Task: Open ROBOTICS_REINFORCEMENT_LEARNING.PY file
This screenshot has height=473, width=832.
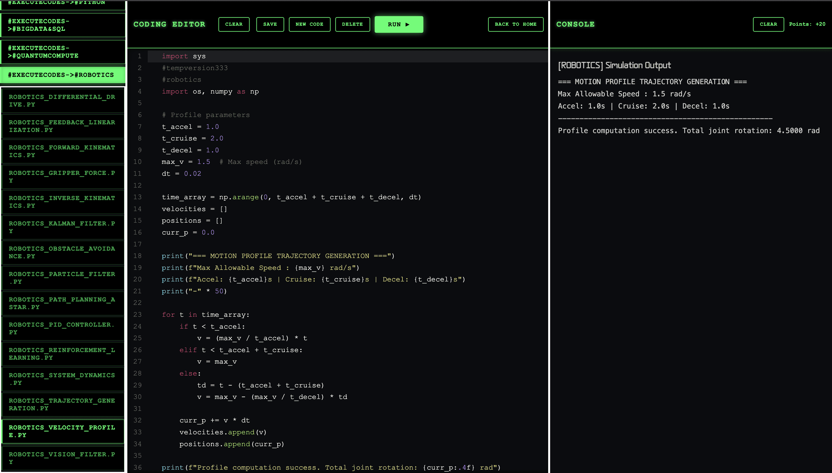Action: tap(63, 354)
